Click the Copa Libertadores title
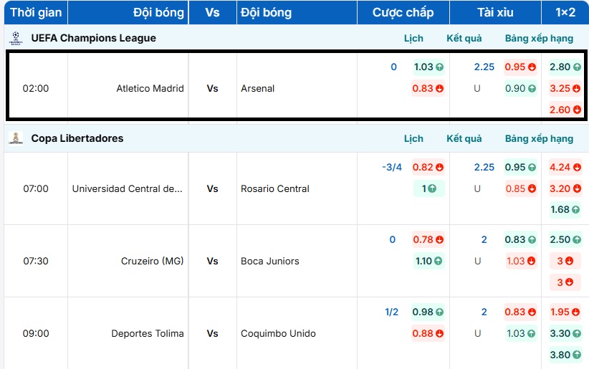Image resolution: width=589 pixels, height=369 pixels. [77, 138]
